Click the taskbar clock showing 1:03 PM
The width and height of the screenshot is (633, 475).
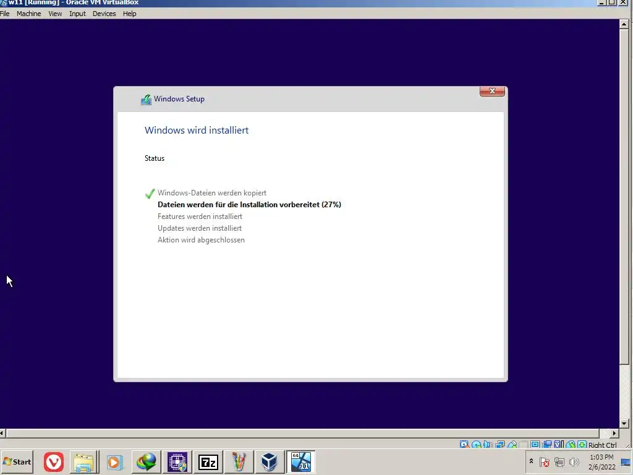click(601, 461)
